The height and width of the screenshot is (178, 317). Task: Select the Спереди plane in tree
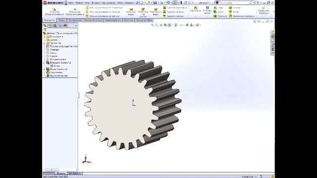(x=54, y=49)
